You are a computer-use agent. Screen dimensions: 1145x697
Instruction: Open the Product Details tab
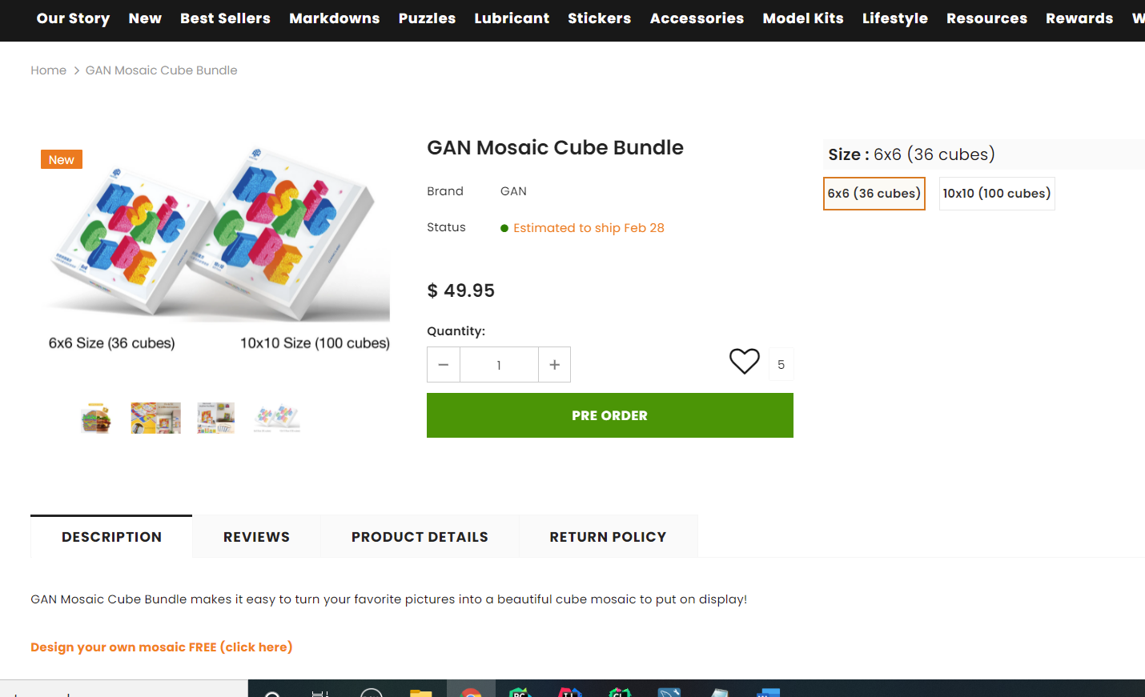pos(420,537)
